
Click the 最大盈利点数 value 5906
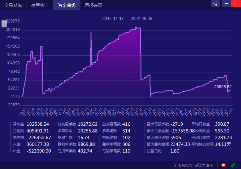coord(176,137)
